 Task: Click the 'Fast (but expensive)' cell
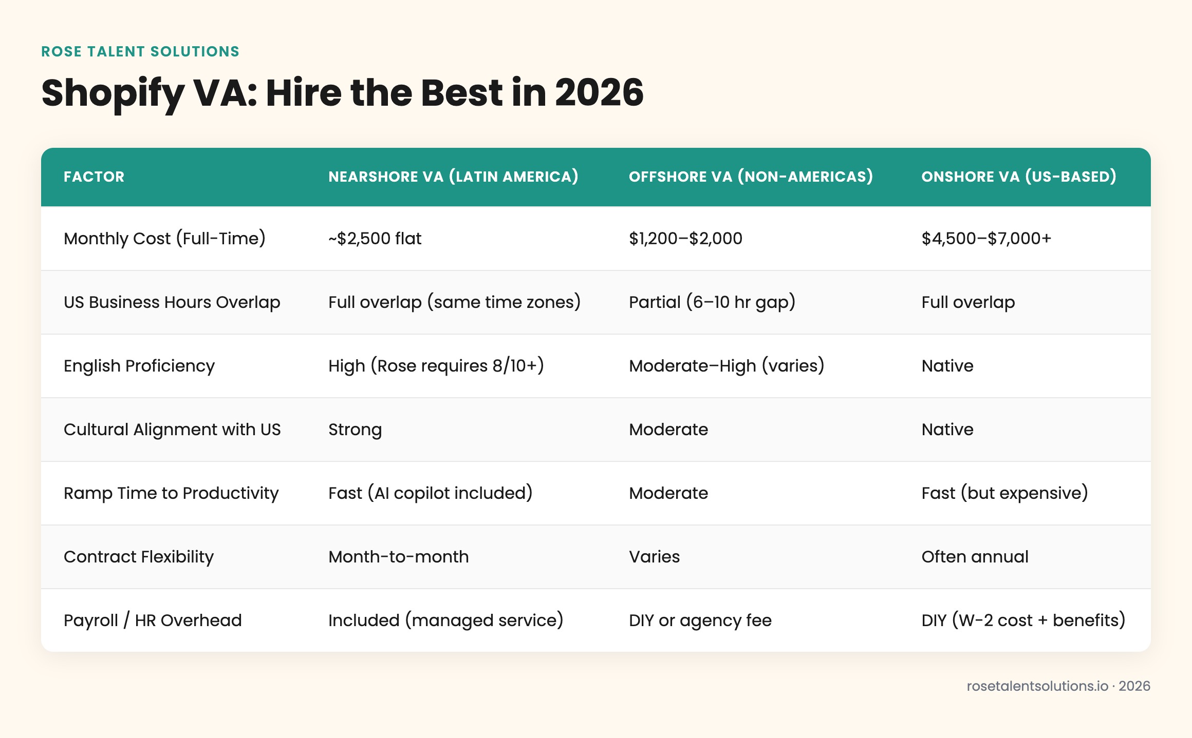tap(1004, 493)
